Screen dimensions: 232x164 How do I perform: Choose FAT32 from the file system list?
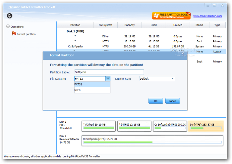[92, 84]
